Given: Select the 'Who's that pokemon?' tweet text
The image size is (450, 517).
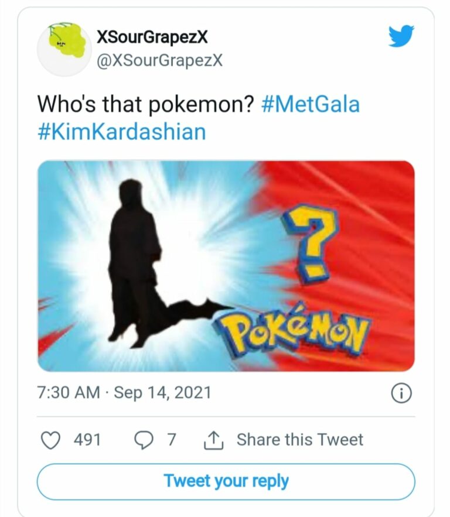Looking at the screenshot, I should point(145,104).
